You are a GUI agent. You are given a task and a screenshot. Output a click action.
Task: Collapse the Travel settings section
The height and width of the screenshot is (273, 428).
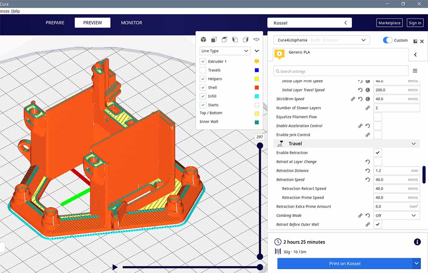(413, 144)
